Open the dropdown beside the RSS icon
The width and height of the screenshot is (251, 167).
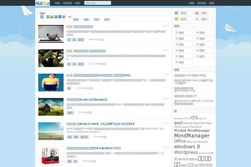pos(187,20)
